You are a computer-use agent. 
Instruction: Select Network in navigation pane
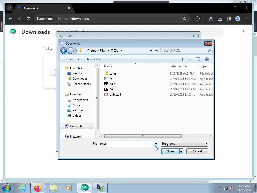pyautogui.click(x=76, y=136)
